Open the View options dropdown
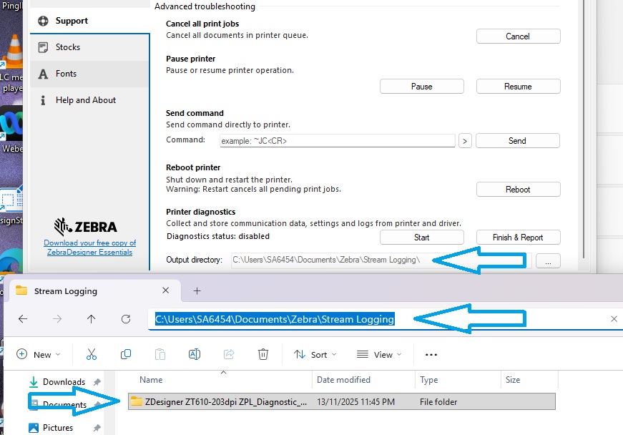 pos(378,354)
